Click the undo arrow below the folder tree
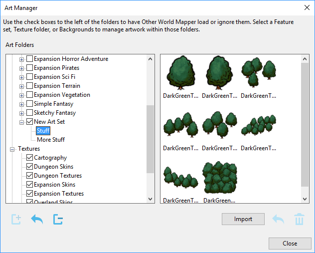 pyautogui.click(x=37, y=219)
